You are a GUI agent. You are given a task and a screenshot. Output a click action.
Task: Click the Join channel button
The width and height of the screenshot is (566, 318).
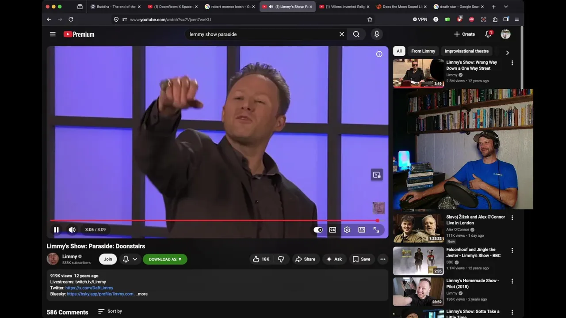coord(108,259)
